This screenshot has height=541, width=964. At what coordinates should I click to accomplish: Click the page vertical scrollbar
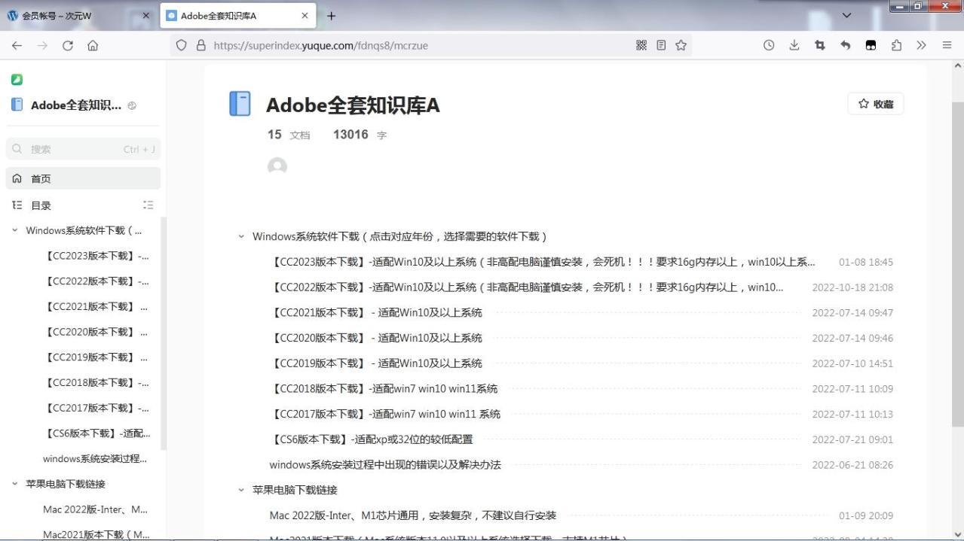pos(958,263)
